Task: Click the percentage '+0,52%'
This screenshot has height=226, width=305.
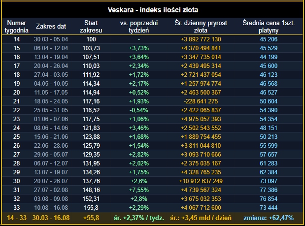Action: coord(139,93)
